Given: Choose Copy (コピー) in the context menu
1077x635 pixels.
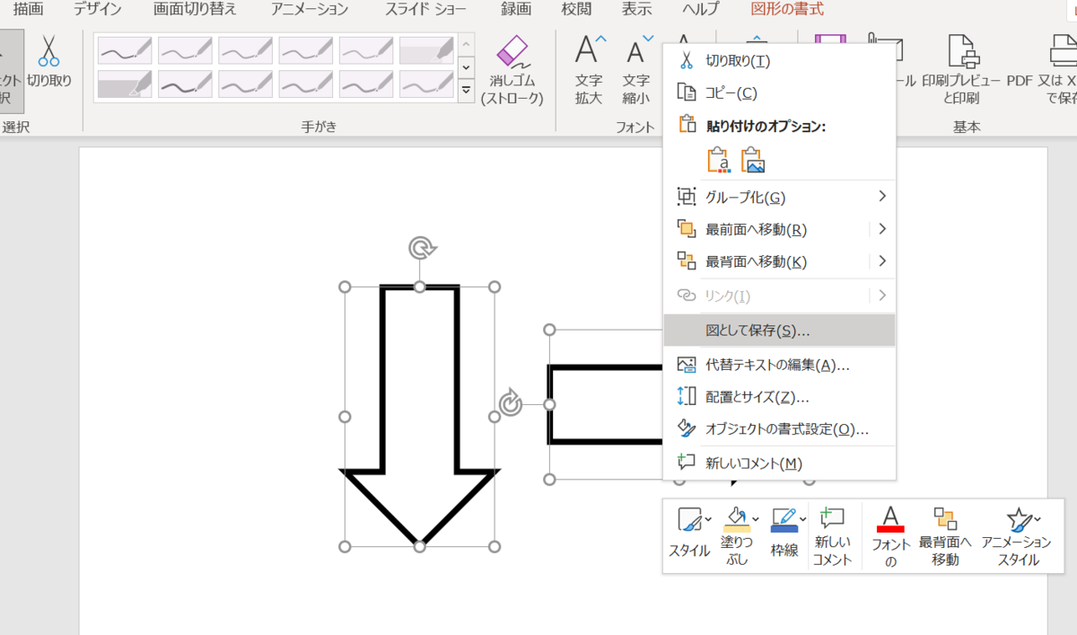Looking at the screenshot, I should 779,93.
